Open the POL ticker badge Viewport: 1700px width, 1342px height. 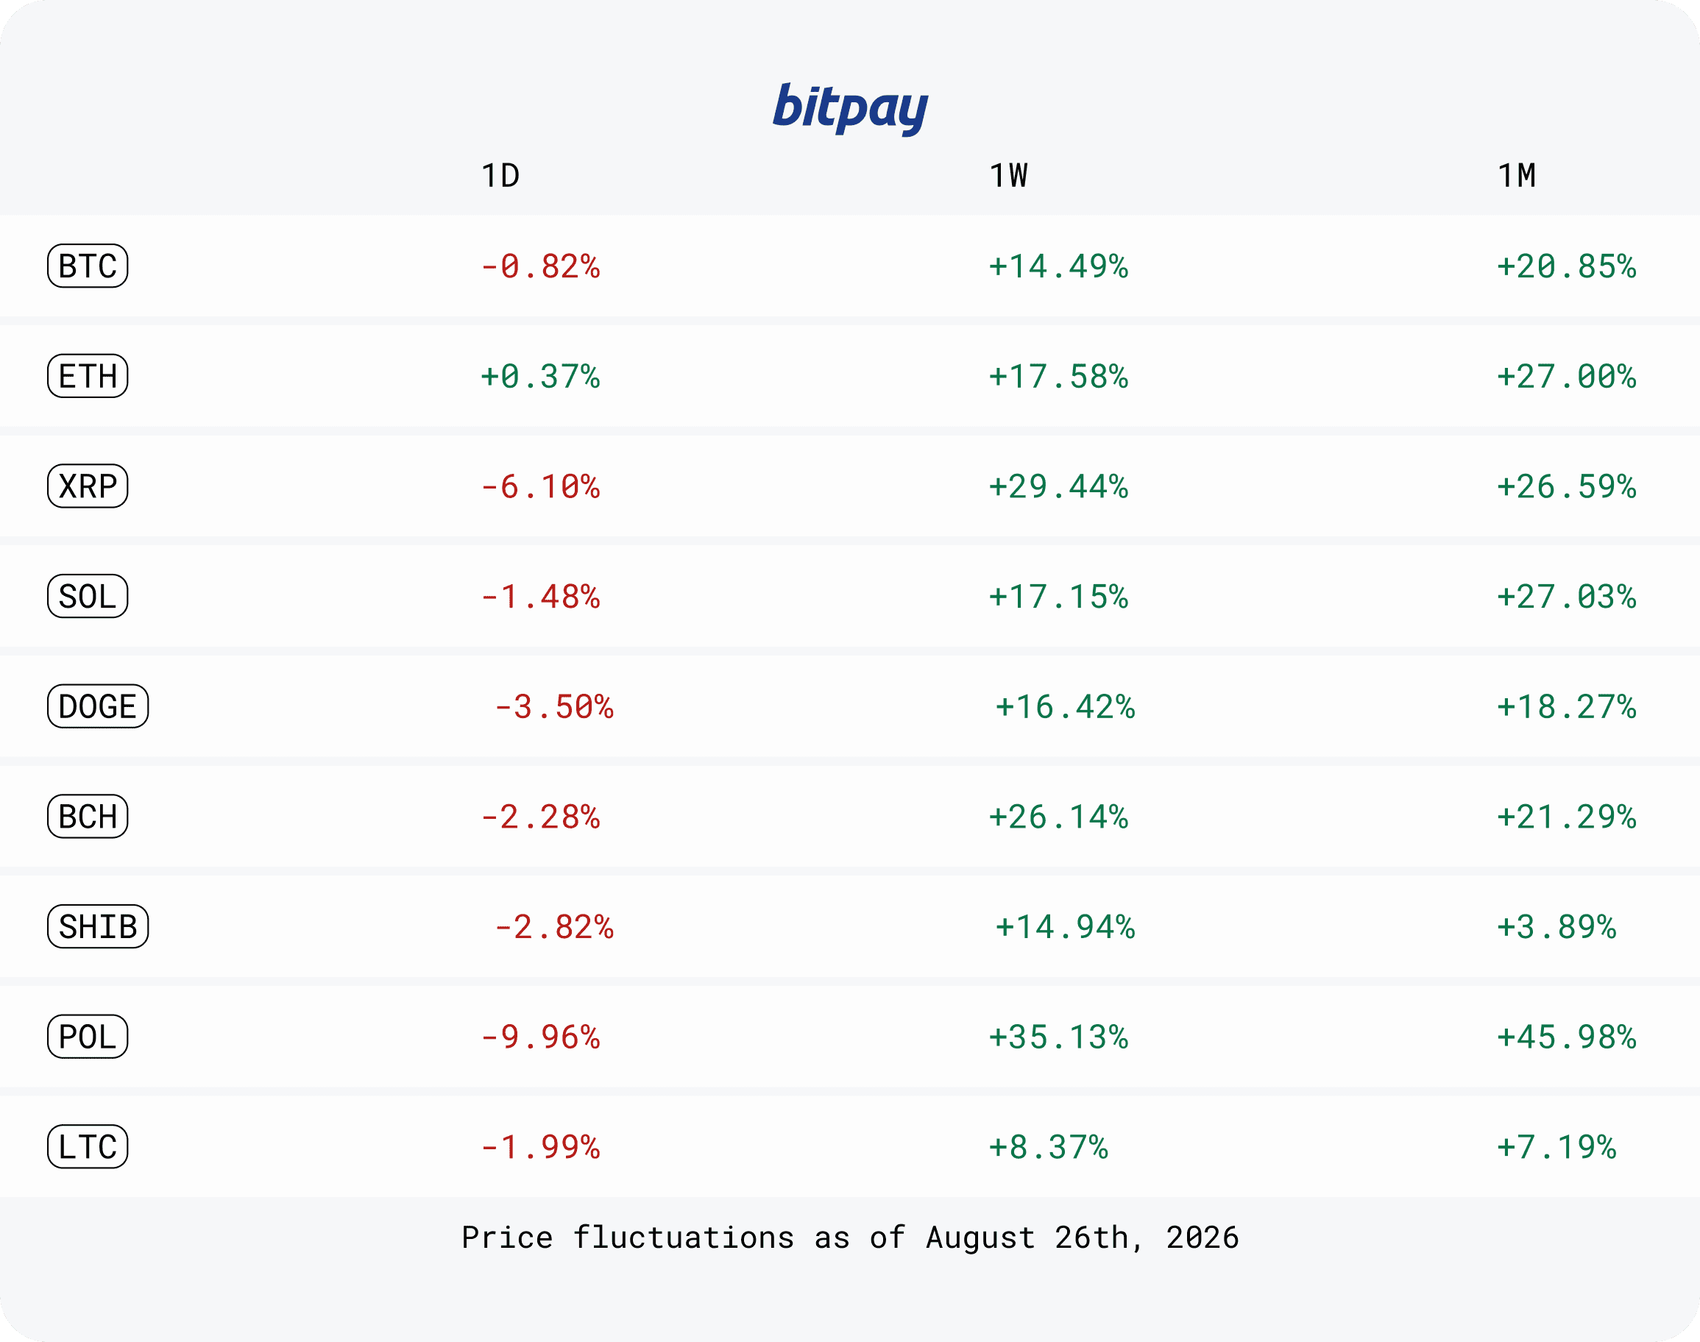click(x=88, y=1036)
